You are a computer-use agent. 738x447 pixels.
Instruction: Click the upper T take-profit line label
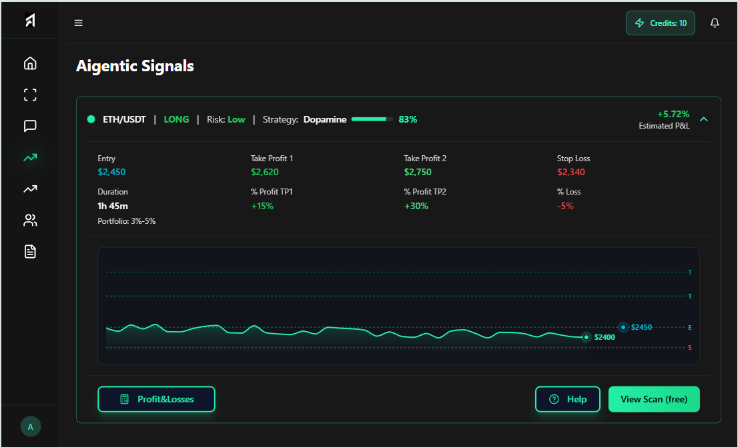coord(690,272)
